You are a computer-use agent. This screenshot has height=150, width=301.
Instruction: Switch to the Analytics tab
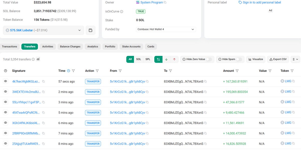tap(93, 46)
